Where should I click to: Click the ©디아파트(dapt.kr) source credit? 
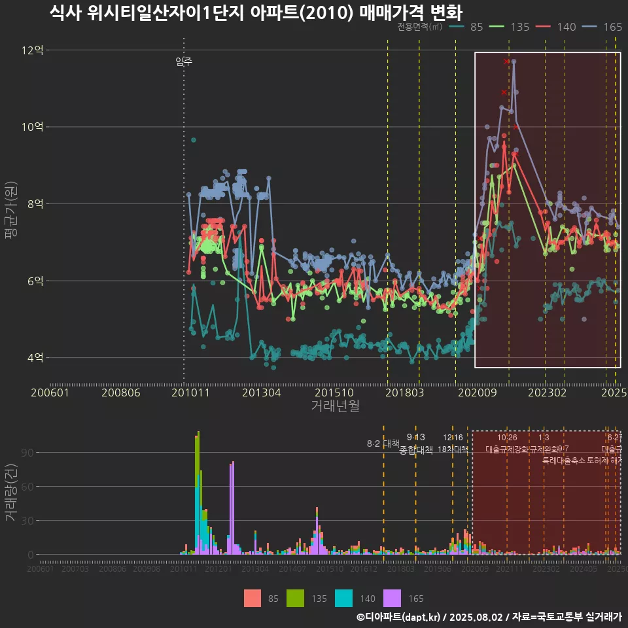click(398, 617)
